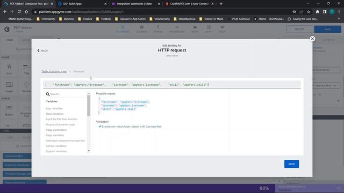Go back using the BACK arrow
This screenshot has width=344, height=193.
click(x=42, y=50)
